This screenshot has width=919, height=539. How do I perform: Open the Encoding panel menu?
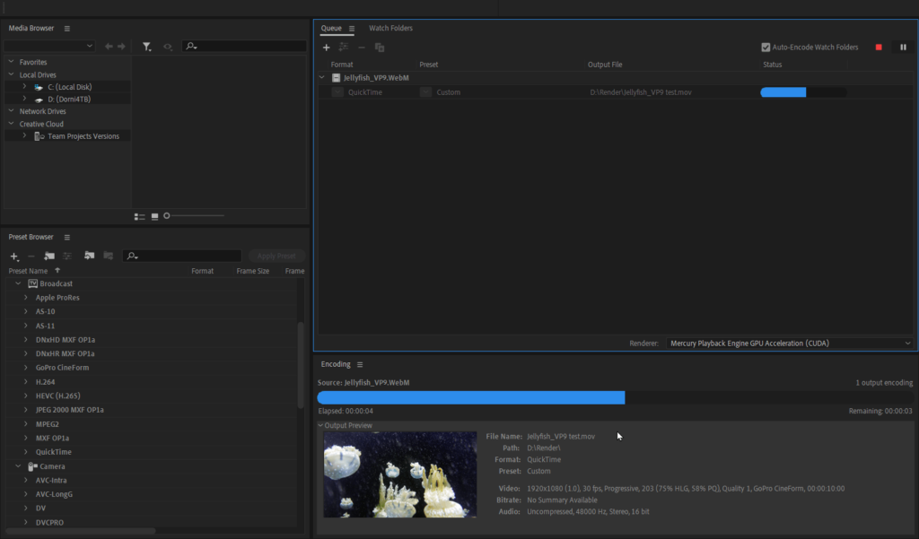click(x=360, y=365)
